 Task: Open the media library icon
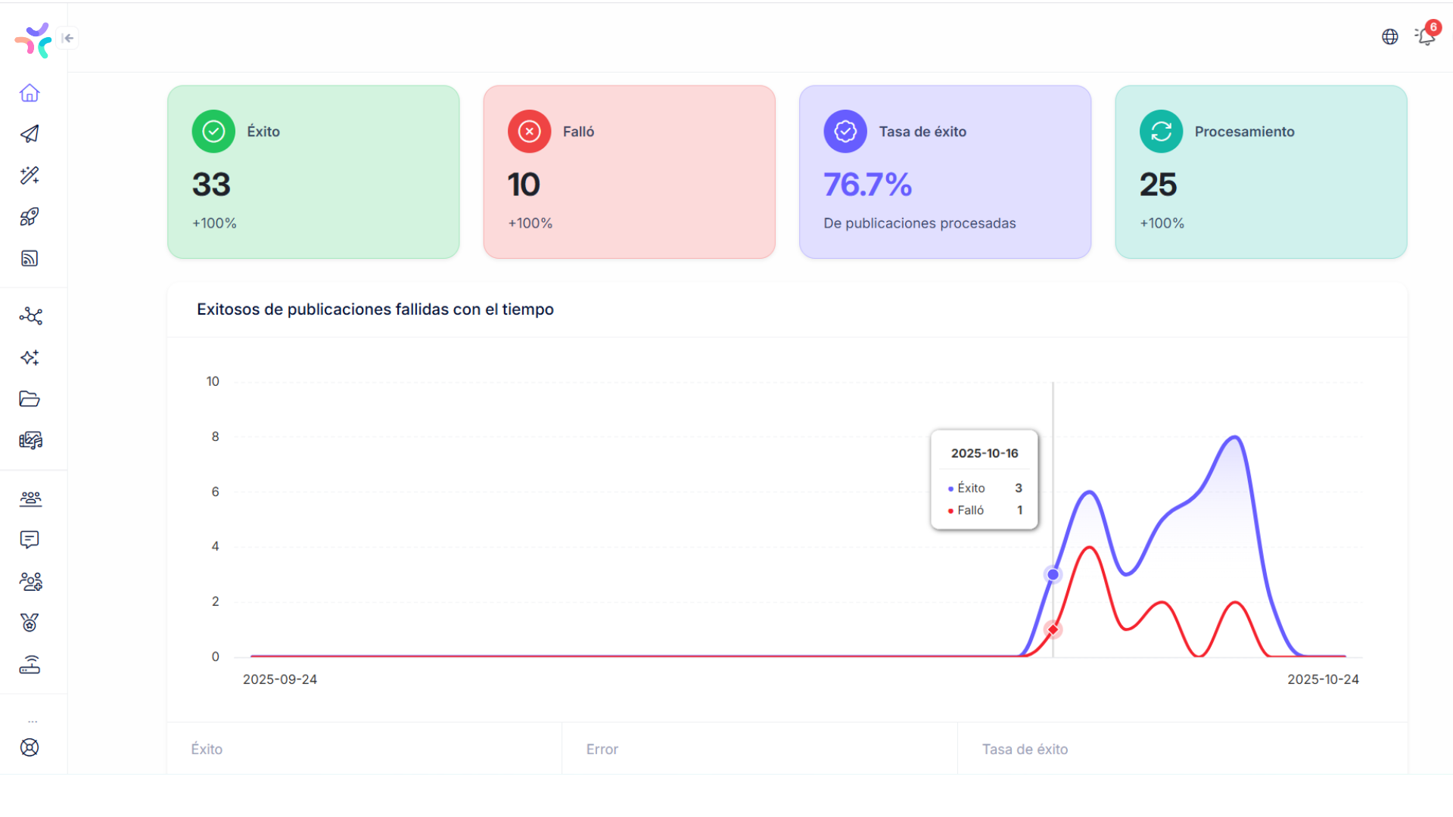30,440
